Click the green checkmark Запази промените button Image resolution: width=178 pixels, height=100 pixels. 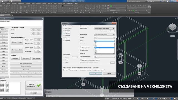[34, 85]
